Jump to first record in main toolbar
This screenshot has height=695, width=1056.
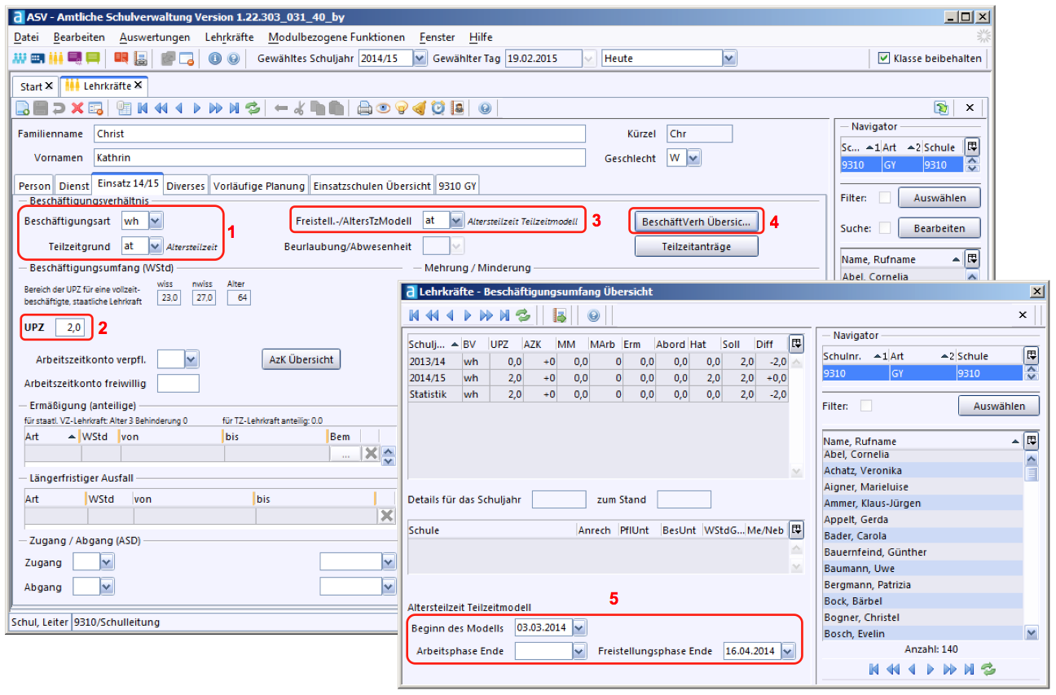click(143, 108)
